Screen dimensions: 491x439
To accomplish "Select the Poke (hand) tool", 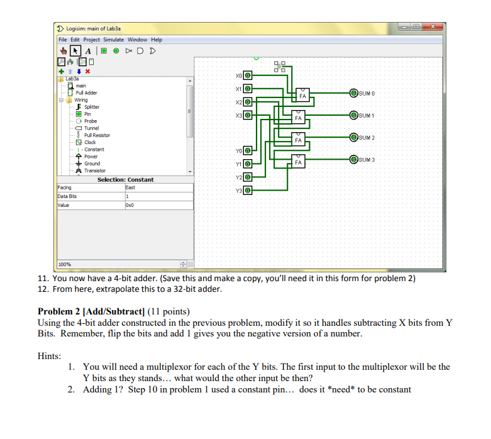I will [62, 52].
